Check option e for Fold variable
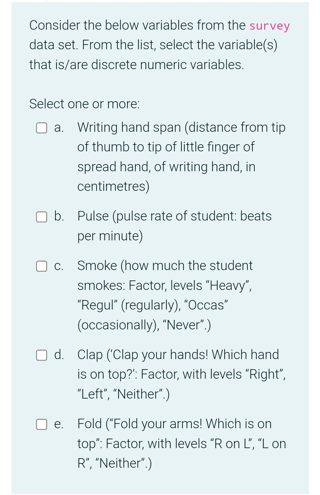320x495 pixels. click(41, 424)
